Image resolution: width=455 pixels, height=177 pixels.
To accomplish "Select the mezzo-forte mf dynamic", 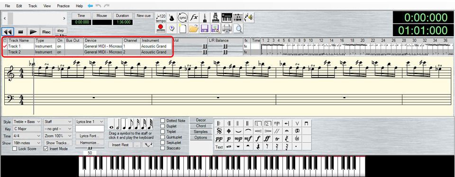I will [248, 139].
